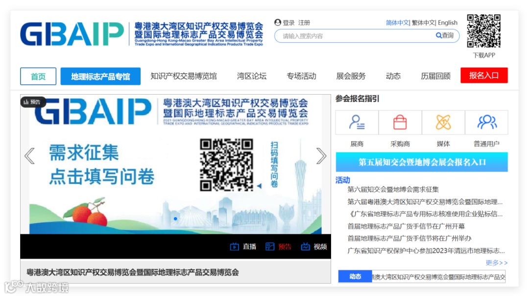Open the 动态 navigation menu item
529x297 pixels.
click(393, 76)
